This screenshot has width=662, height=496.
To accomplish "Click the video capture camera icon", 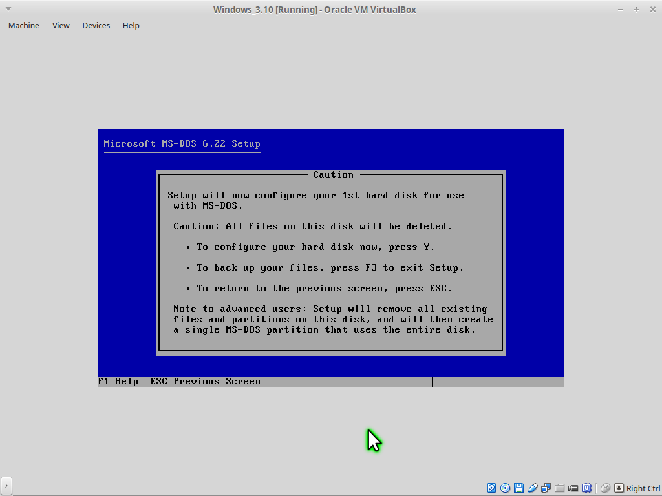I will pos(573,488).
